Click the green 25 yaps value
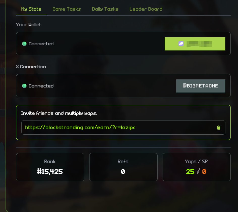238x212 pixels. (x=190, y=172)
